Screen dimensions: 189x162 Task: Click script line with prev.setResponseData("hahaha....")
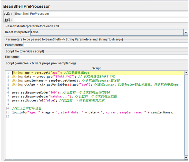65,97
